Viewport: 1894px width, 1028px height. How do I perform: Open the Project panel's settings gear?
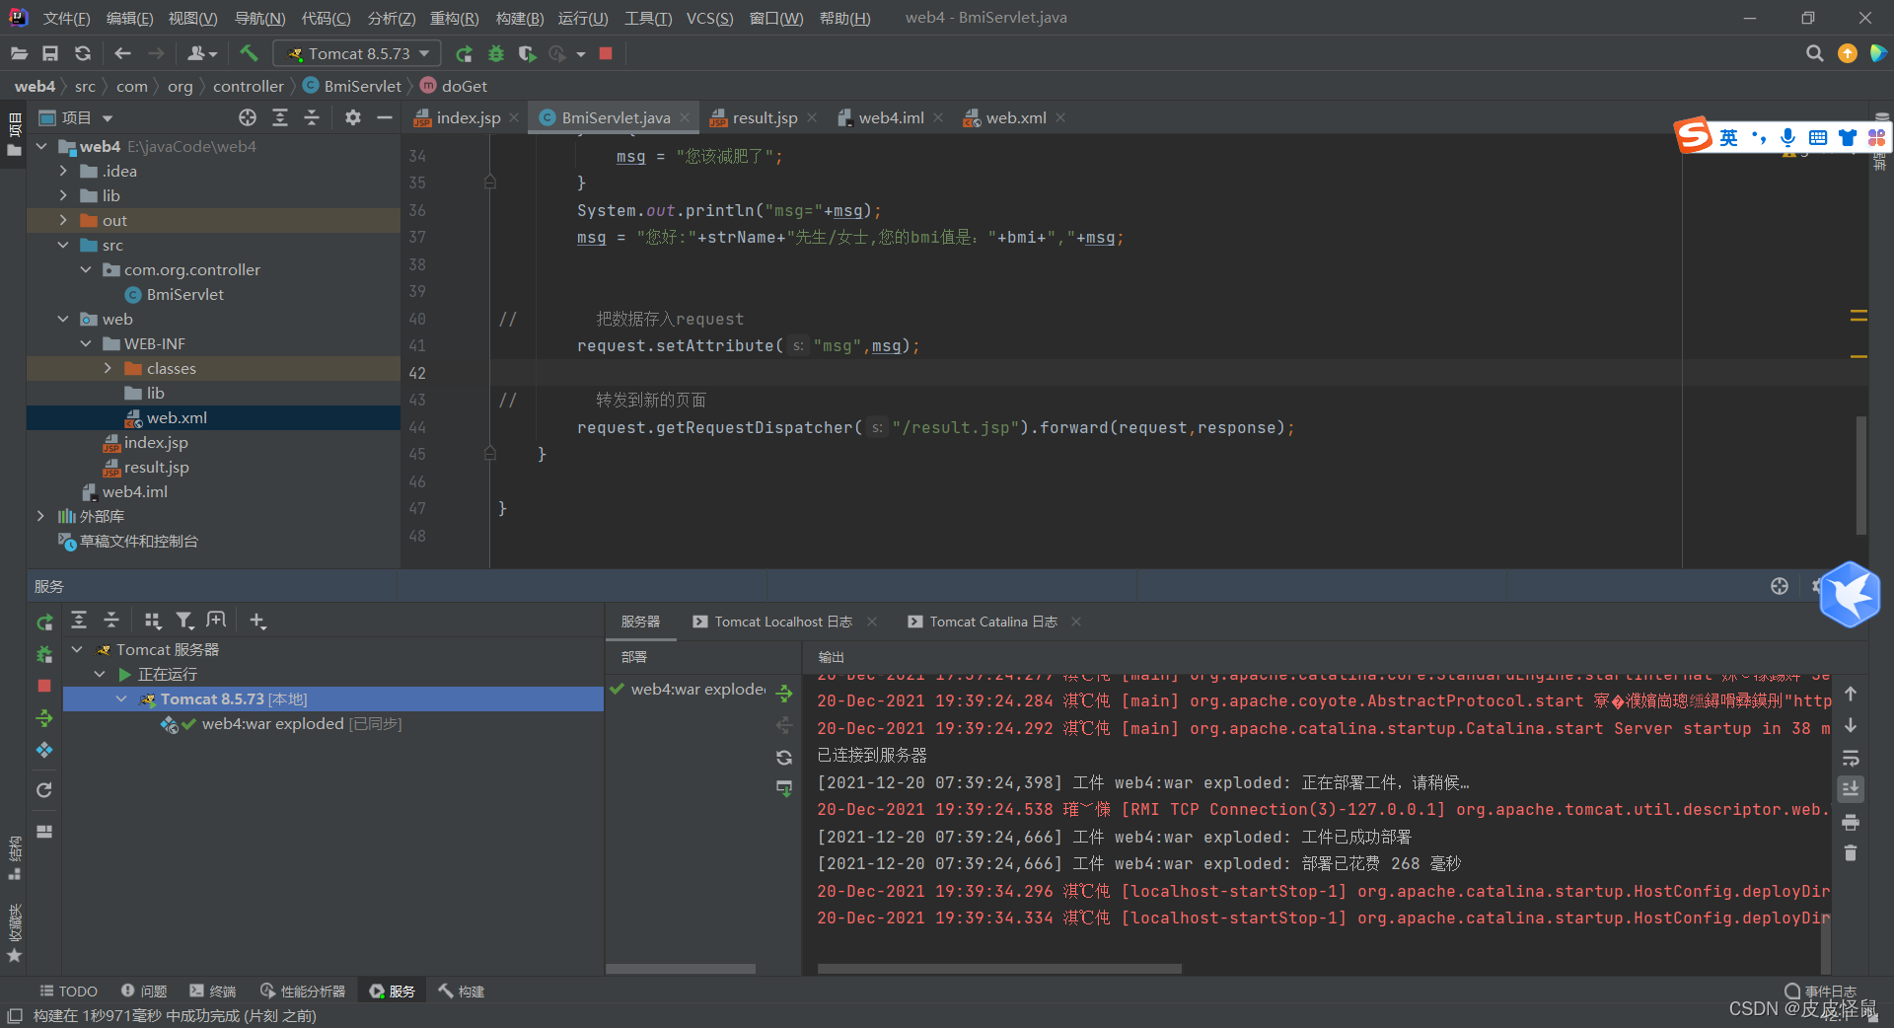(x=352, y=117)
